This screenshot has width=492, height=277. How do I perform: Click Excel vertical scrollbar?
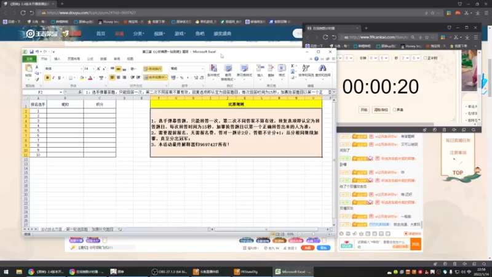(x=334, y=160)
